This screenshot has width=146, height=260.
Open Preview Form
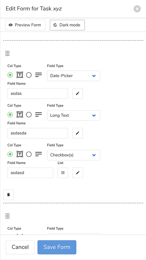(x=25, y=25)
